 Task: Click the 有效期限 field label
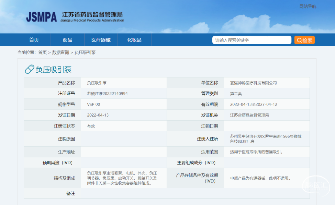click(209, 105)
